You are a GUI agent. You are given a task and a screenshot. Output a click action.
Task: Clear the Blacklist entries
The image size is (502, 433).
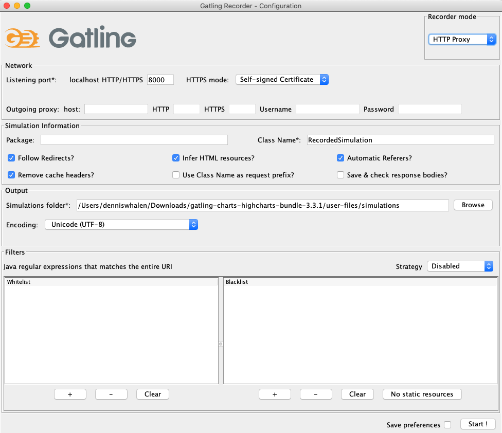coord(357,394)
